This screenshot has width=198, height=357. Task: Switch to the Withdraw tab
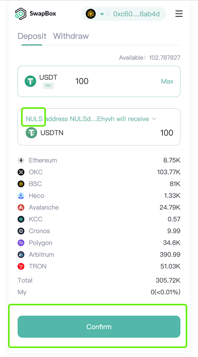click(71, 36)
